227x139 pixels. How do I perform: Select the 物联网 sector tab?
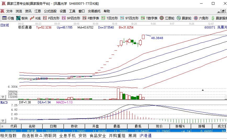coord(50,136)
